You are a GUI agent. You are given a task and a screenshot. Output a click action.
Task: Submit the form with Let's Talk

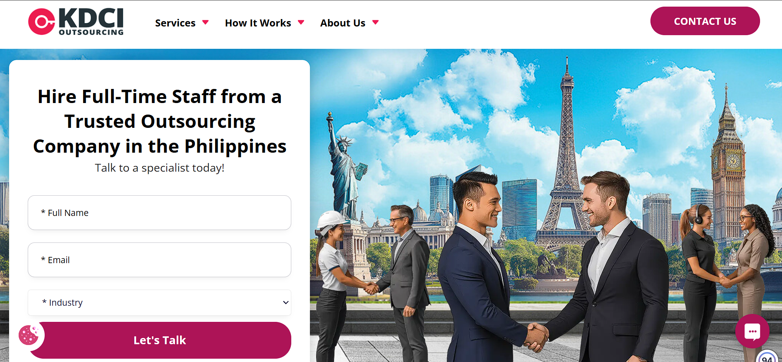tap(160, 340)
